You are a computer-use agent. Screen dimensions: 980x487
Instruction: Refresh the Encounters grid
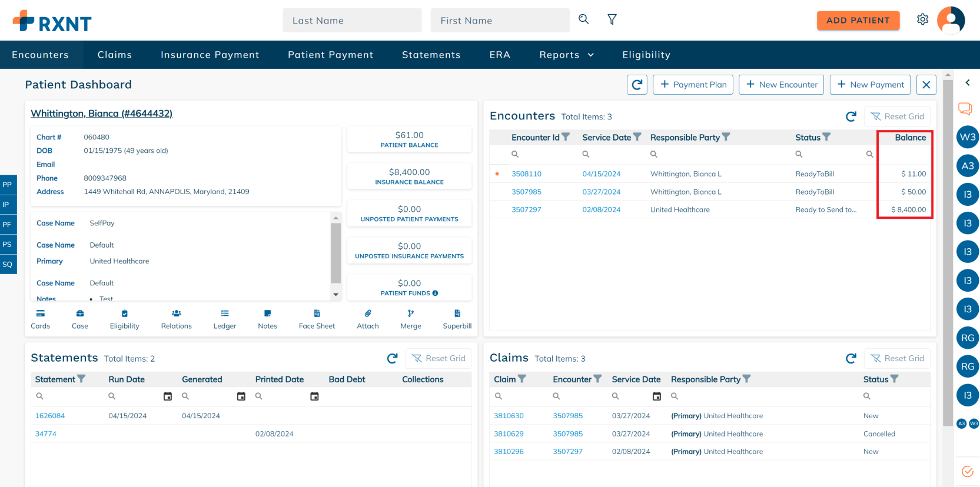coord(851,116)
